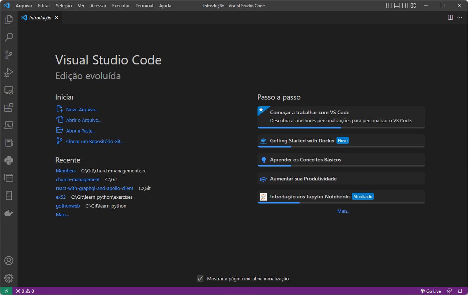
Task: Open the Explorer view in the sidebar
Action: 8,20
